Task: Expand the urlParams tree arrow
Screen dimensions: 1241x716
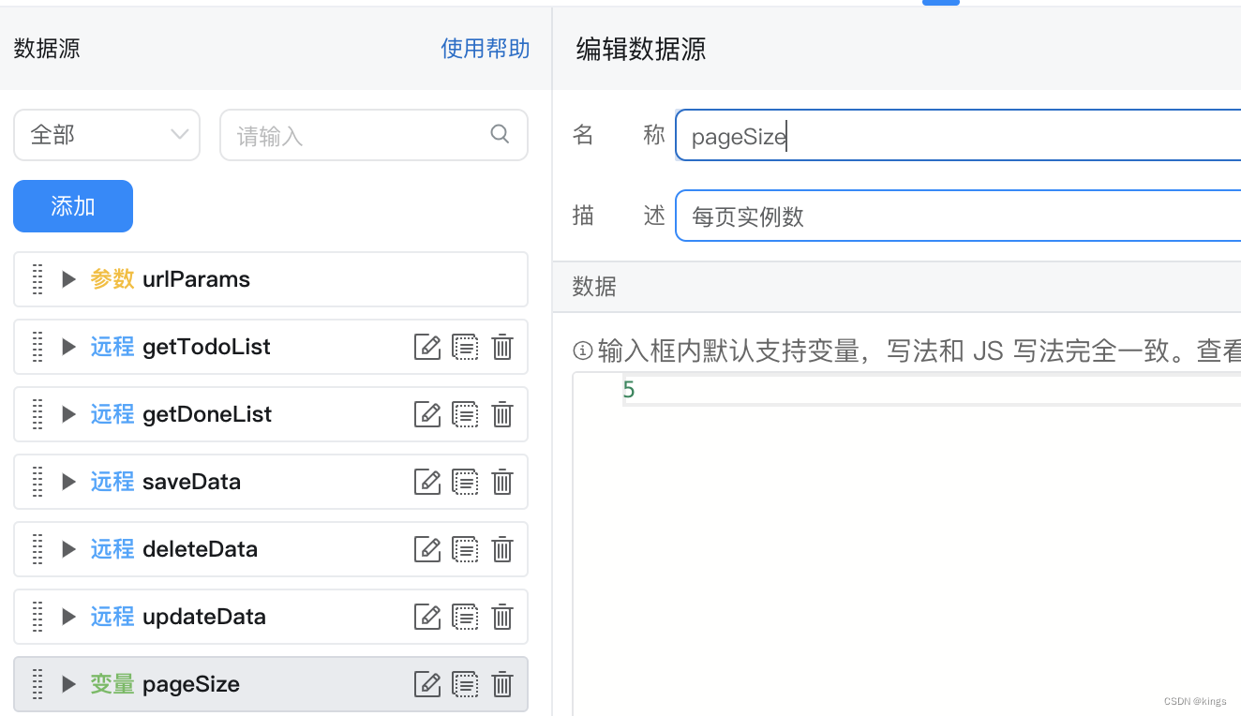Action: pos(68,279)
